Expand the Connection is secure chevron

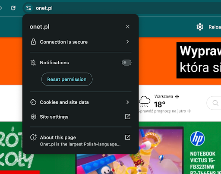pyautogui.click(x=128, y=42)
